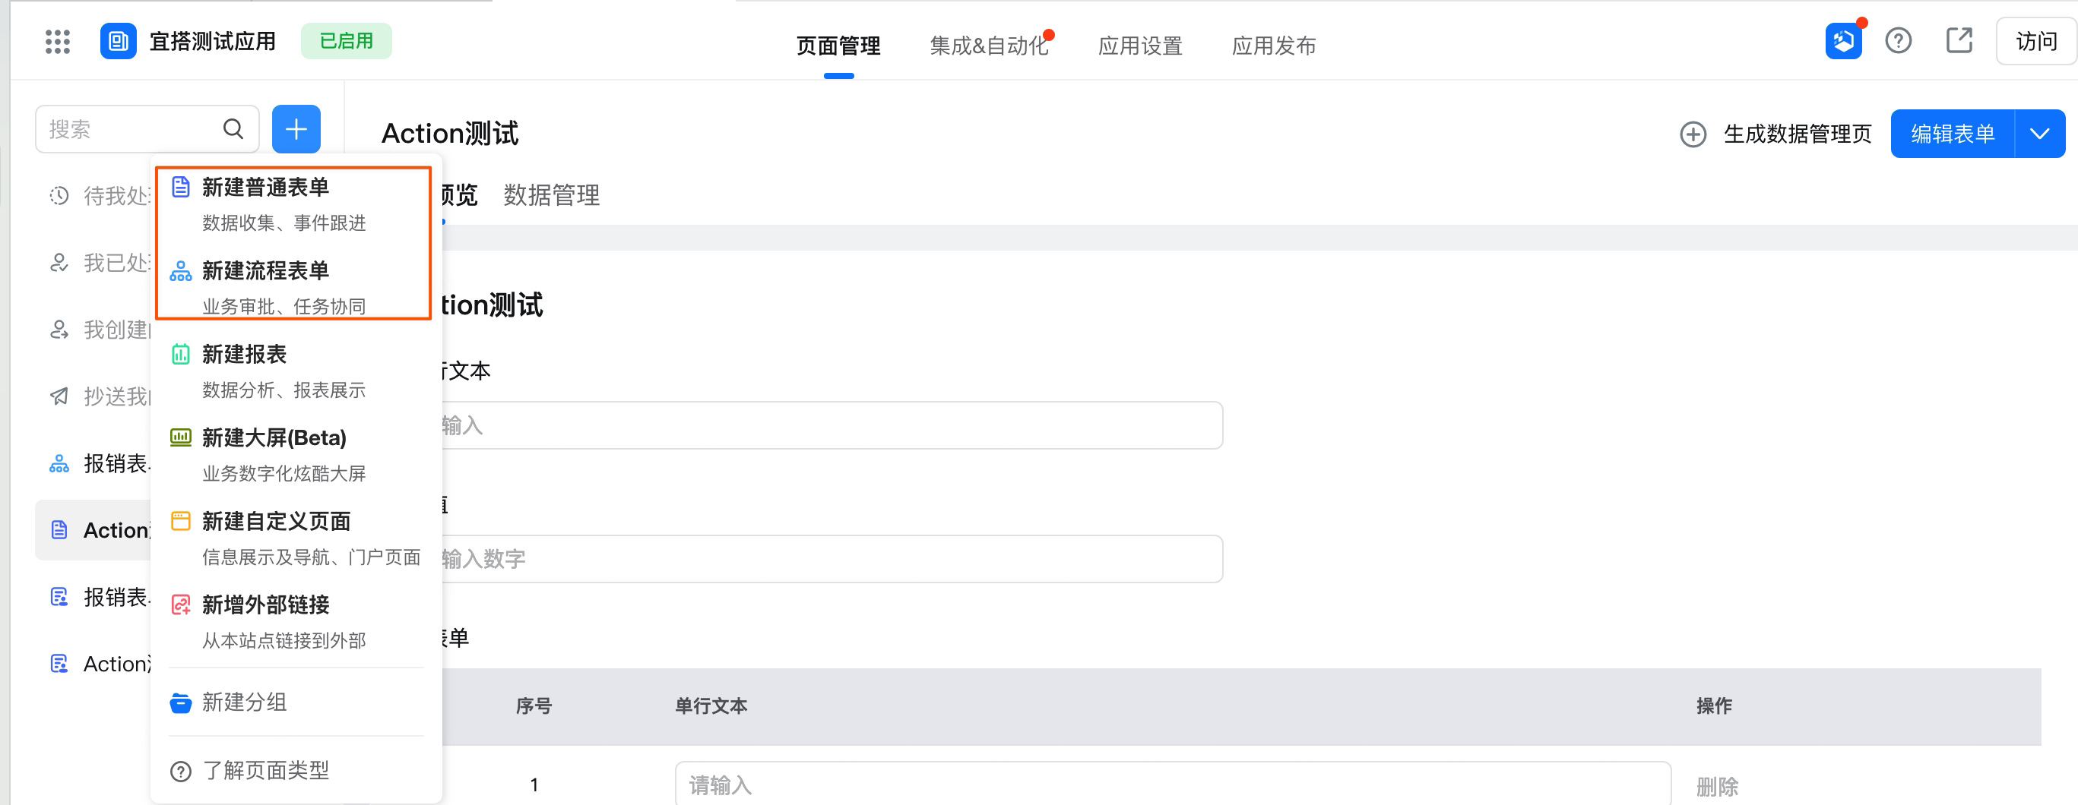Click the search magnifier icon
The height and width of the screenshot is (805, 2078).
[233, 129]
